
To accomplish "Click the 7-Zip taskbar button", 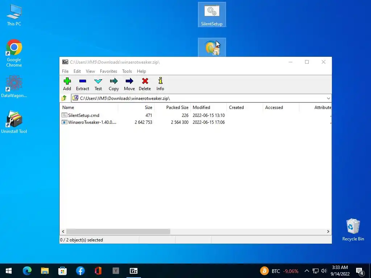I will (134, 271).
